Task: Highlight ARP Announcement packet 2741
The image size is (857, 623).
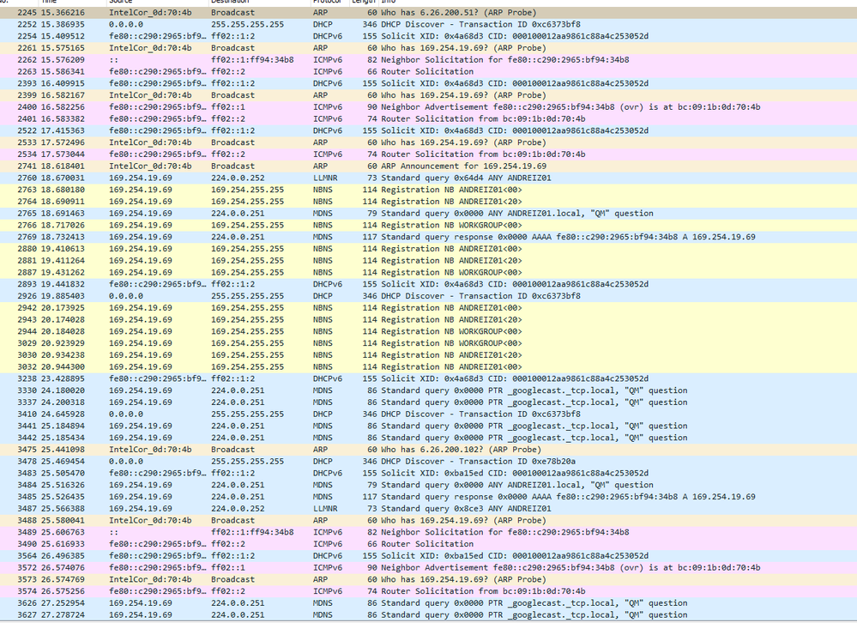Action: 429,166
